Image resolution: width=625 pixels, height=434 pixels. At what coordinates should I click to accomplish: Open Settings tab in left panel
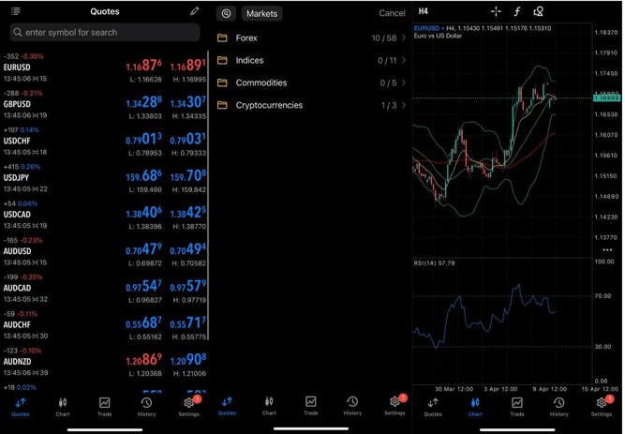click(189, 407)
